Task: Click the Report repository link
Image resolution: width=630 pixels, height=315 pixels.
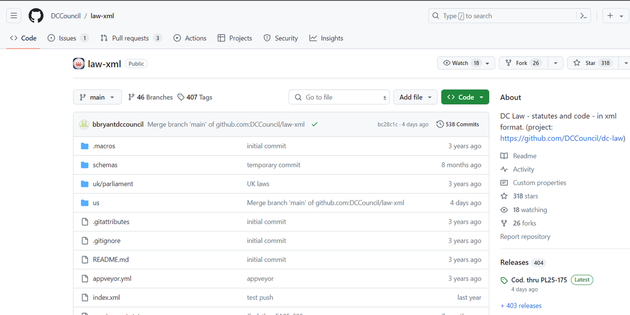Action: [x=525, y=237]
